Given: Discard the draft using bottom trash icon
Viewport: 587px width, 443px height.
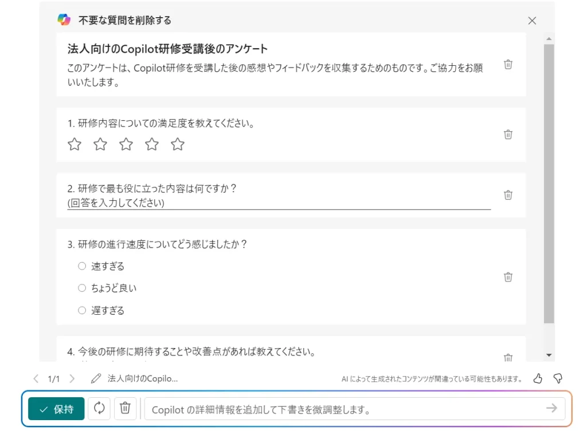Looking at the screenshot, I should tap(126, 409).
